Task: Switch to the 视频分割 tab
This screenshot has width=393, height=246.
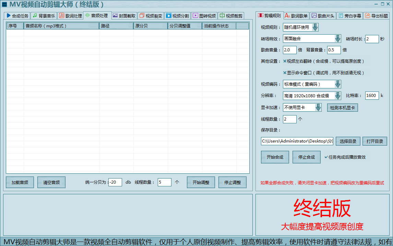Action: click(x=177, y=16)
